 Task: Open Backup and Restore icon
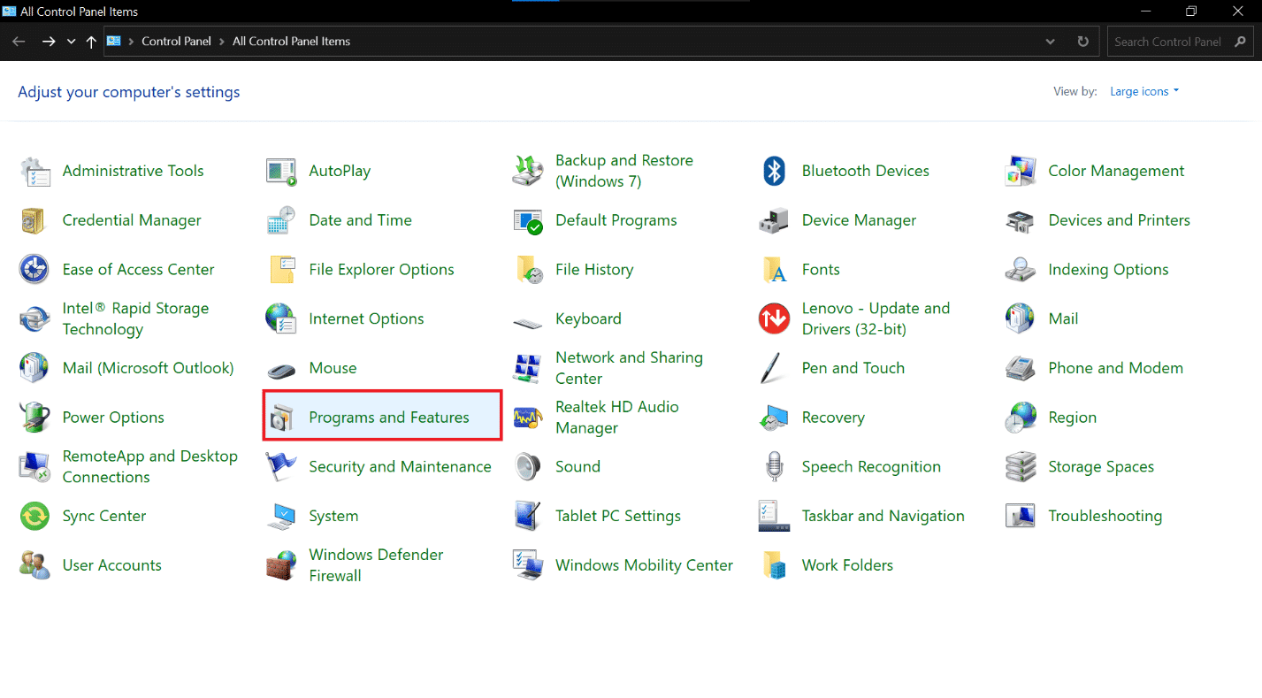coord(528,172)
